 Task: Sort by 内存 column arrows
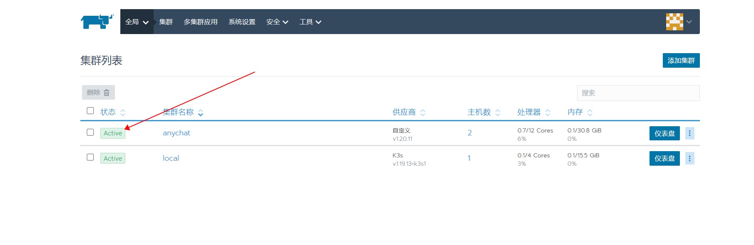pos(590,113)
